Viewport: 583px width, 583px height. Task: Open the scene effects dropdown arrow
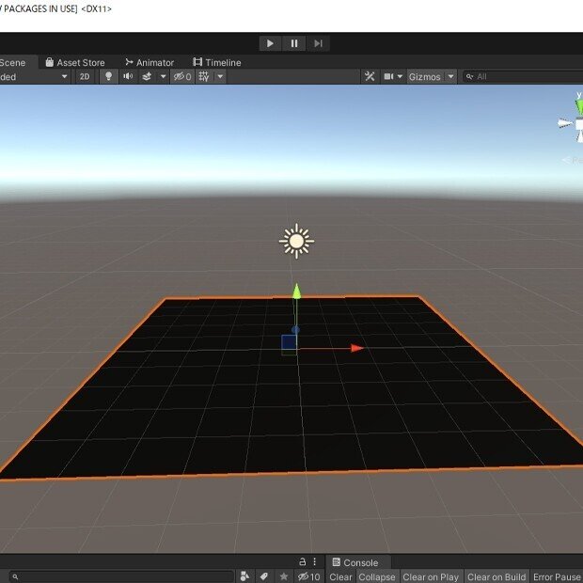[x=163, y=76]
